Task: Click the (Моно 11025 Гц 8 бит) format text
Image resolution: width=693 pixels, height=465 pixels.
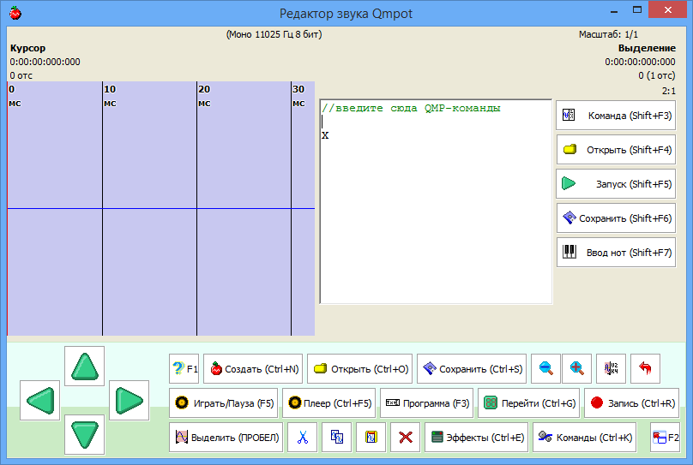Action: pyautogui.click(x=274, y=34)
